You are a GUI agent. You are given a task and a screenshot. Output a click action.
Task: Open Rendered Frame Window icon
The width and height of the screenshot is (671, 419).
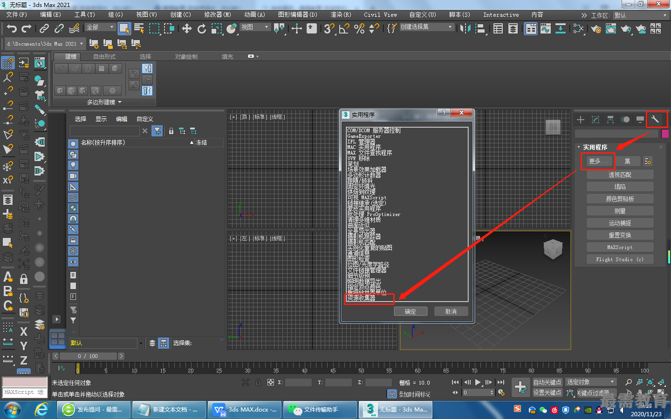pos(611,29)
